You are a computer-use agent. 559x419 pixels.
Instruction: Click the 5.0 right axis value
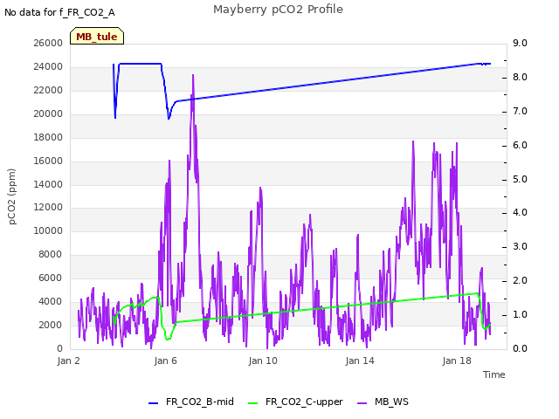click(520, 179)
